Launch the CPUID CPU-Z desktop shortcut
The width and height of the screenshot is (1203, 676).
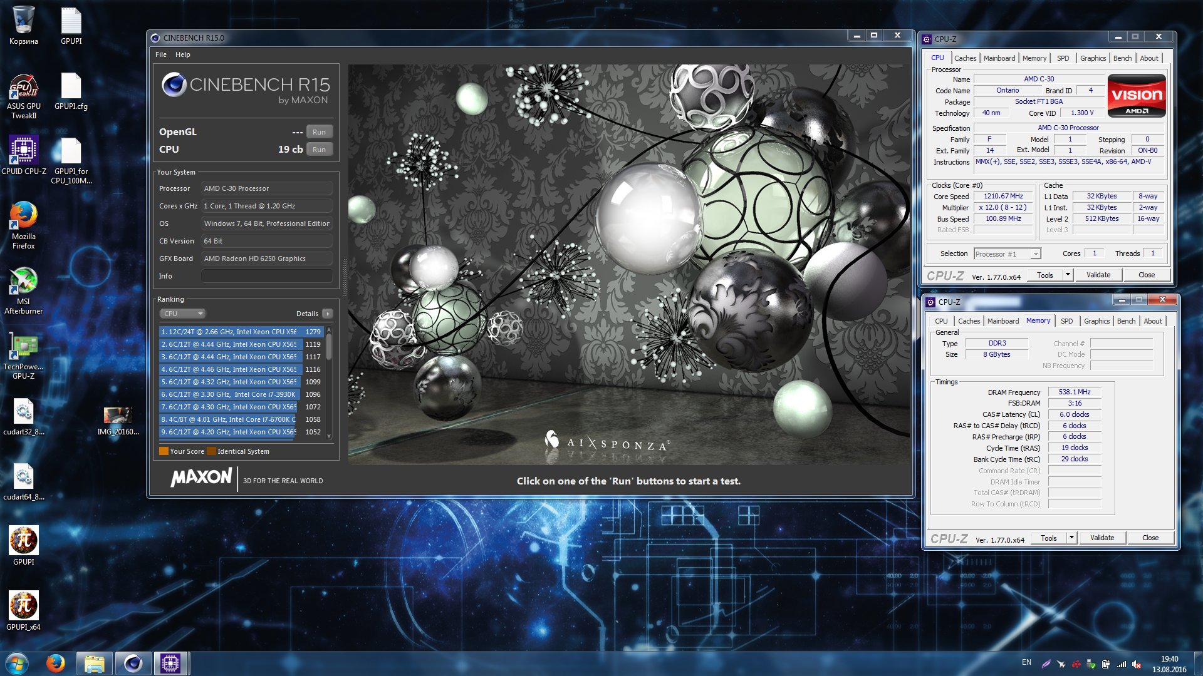click(x=23, y=156)
